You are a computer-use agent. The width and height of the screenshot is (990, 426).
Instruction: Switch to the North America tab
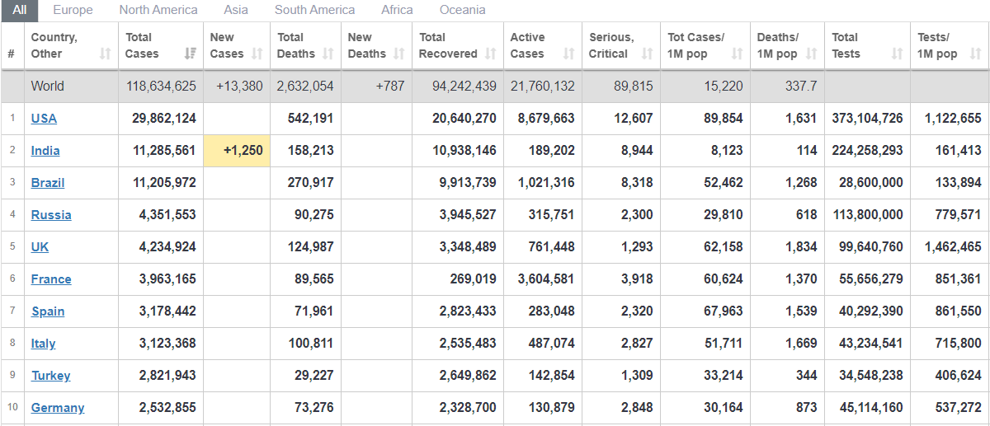click(158, 10)
